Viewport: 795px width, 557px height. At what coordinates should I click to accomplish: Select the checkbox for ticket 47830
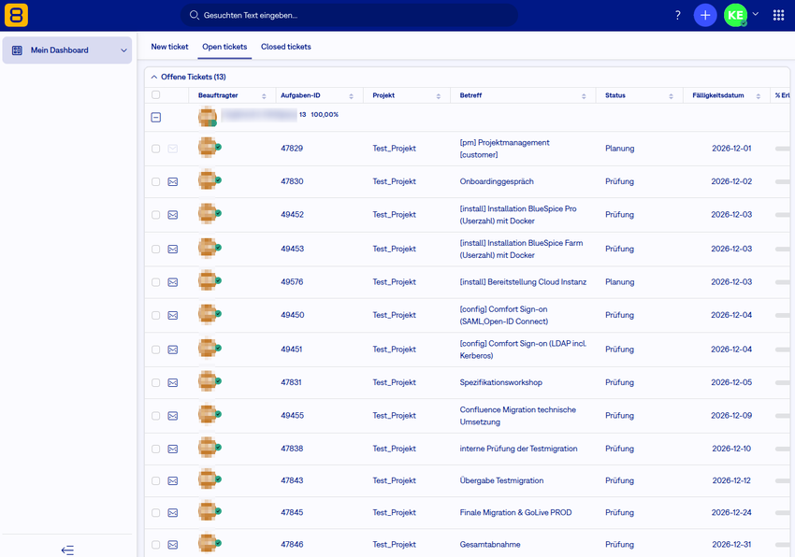point(155,182)
